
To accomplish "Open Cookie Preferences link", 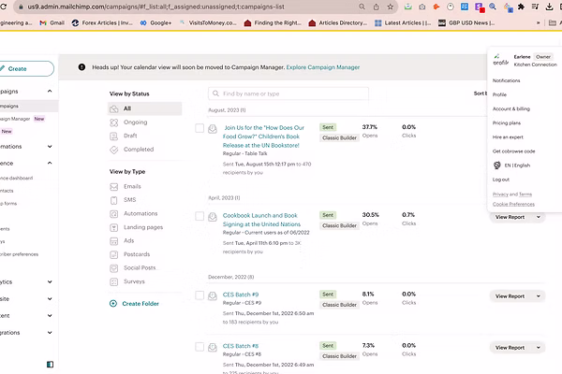I will click(513, 205).
